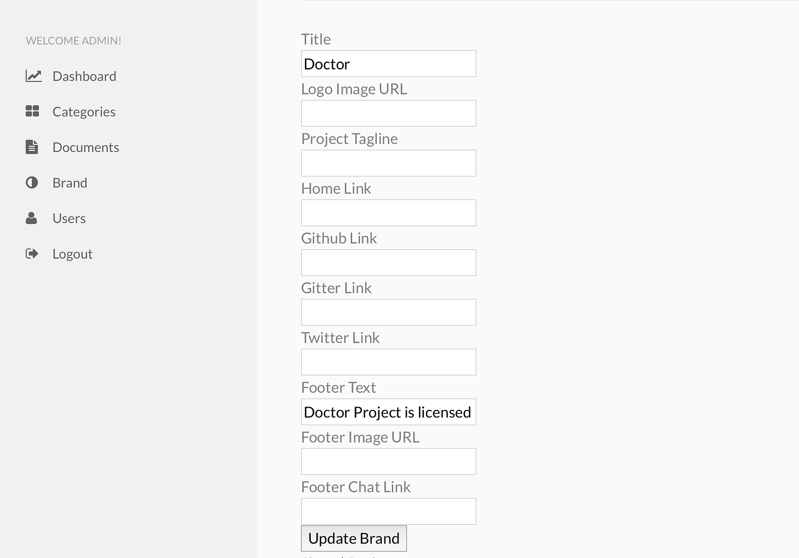Click the Dashboard chart icon
The width and height of the screenshot is (799, 558).
34,76
